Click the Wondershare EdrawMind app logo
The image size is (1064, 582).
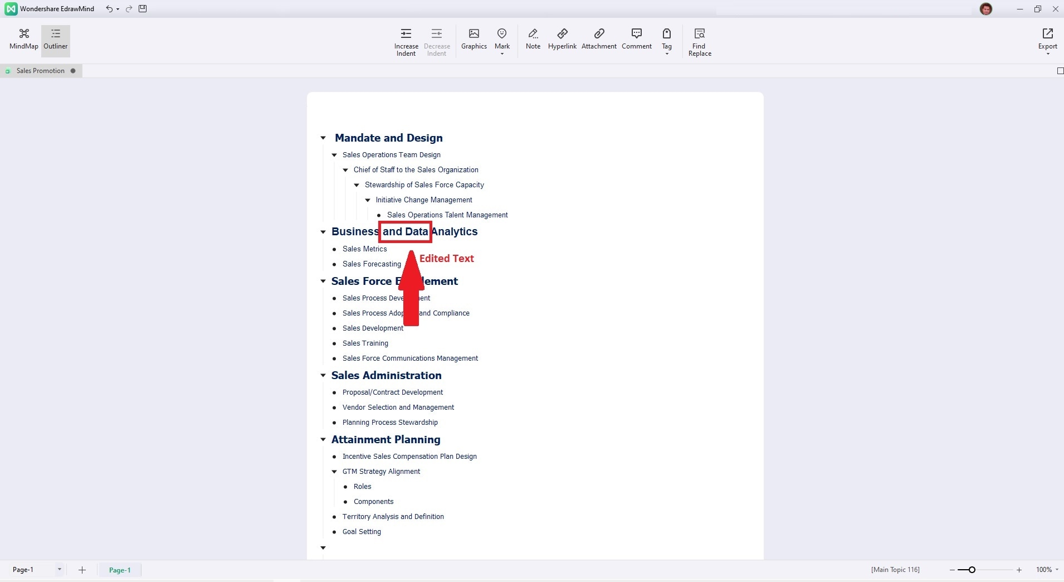pyautogui.click(x=11, y=9)
